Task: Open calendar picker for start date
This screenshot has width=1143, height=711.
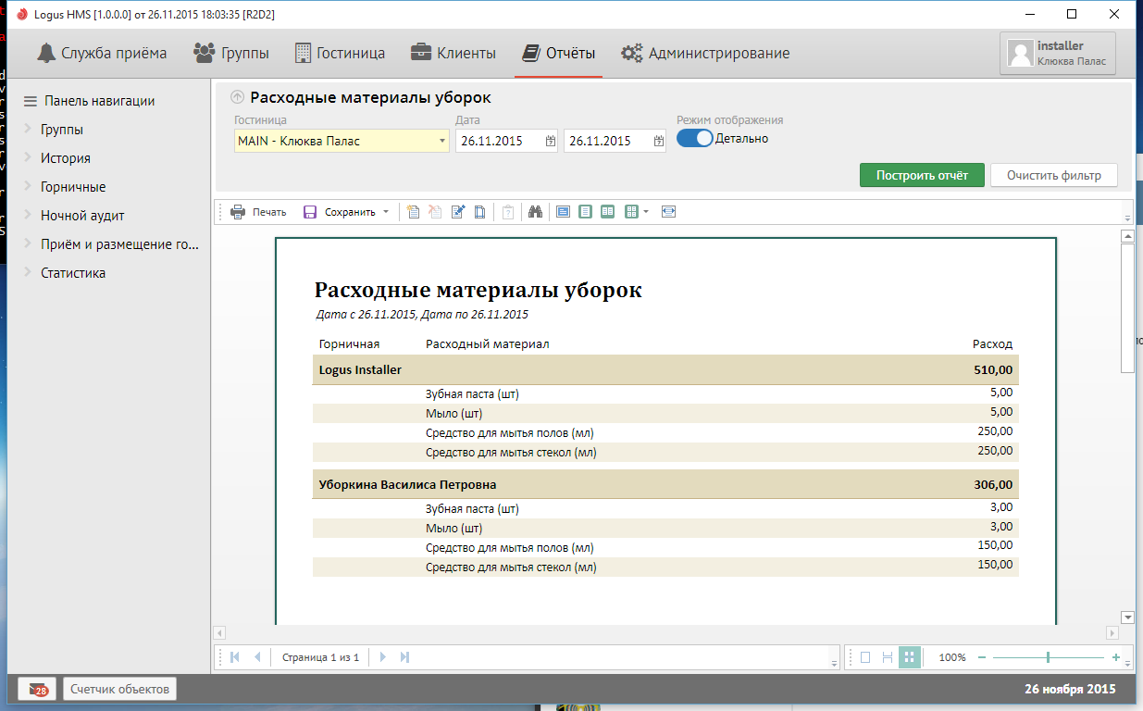Action: coord(550,142)
